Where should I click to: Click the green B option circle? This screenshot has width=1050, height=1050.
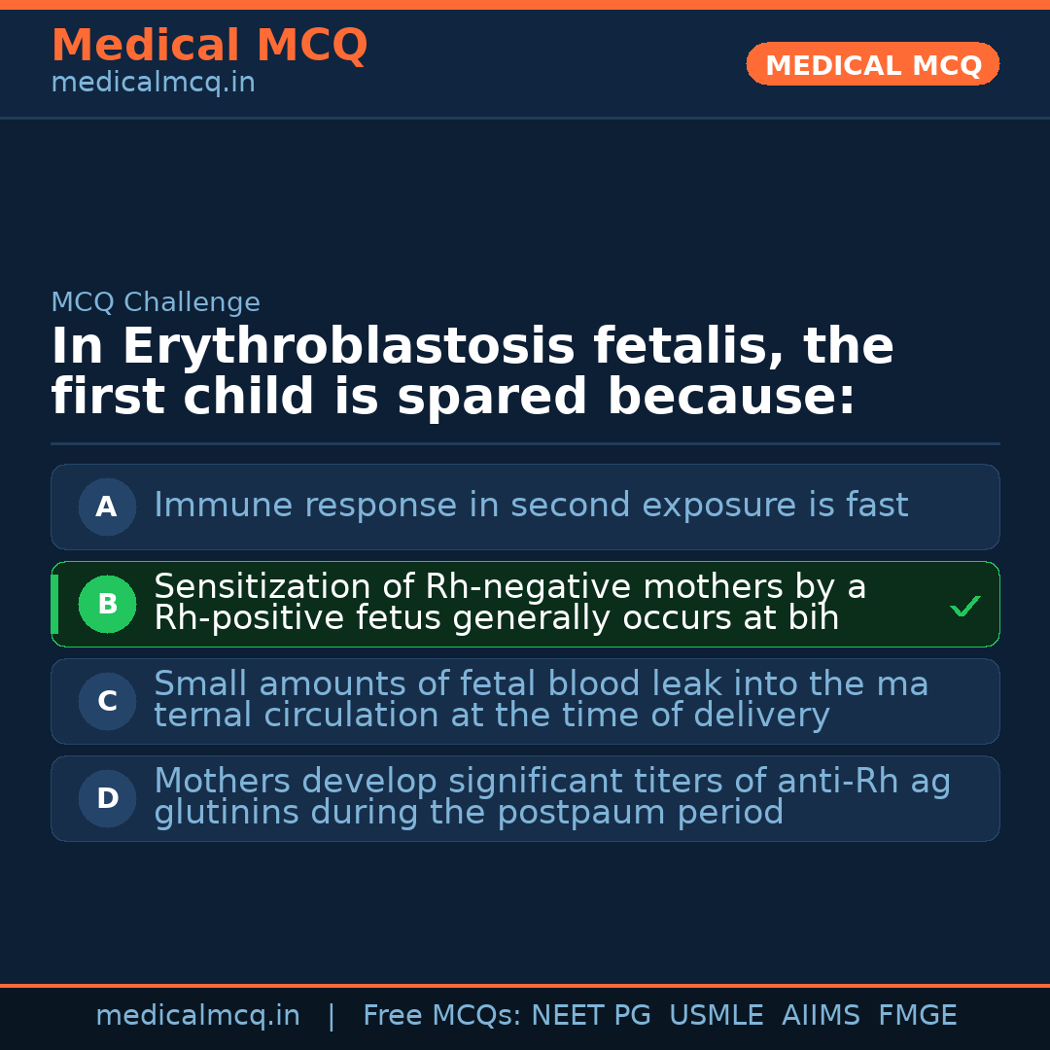(107, 604)
